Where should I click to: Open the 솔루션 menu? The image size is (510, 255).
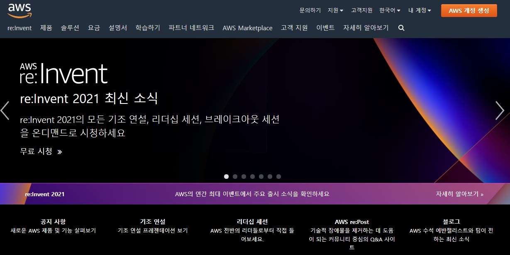click(x=70, y=28)
